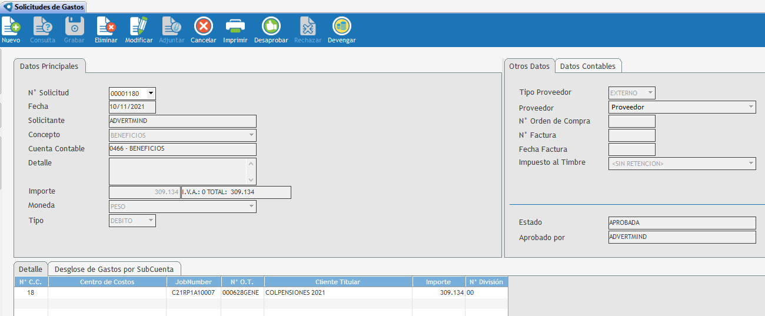Click the N° Factura input field
Screen dimensions: 765x316
coord(631,135)
